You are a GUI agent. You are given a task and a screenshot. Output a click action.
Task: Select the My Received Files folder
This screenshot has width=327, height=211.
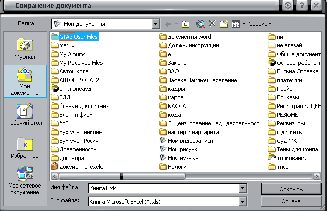(77, 63)
